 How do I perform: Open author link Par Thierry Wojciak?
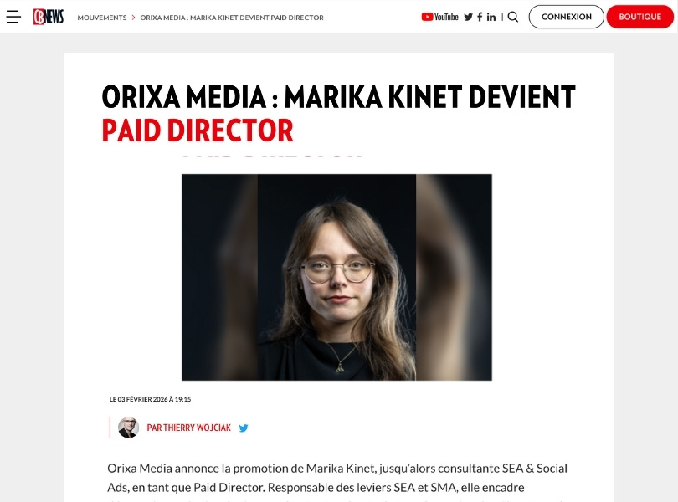(x=189, y=428)
